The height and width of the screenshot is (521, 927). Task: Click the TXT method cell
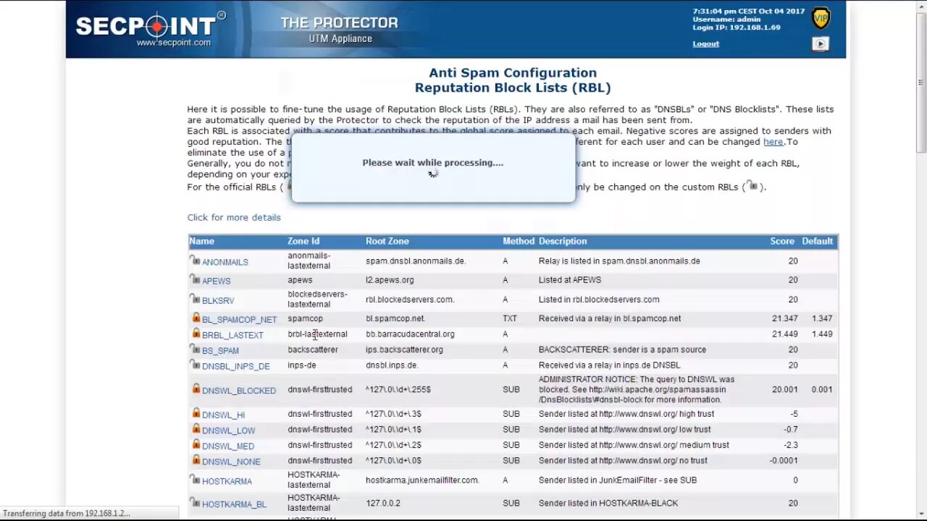tap(510, 318)
